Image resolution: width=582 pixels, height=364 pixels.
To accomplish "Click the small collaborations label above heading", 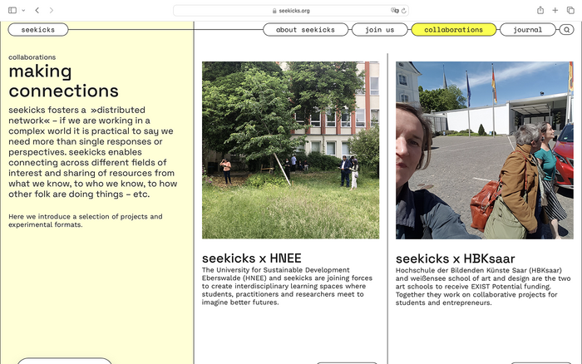I will coord(32,57).
